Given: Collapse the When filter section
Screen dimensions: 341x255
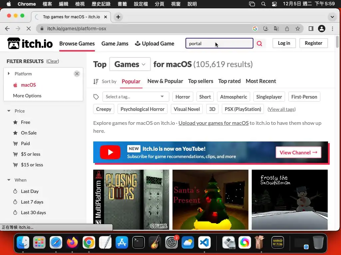Looking at the screenshot, I should click(9, 180).
